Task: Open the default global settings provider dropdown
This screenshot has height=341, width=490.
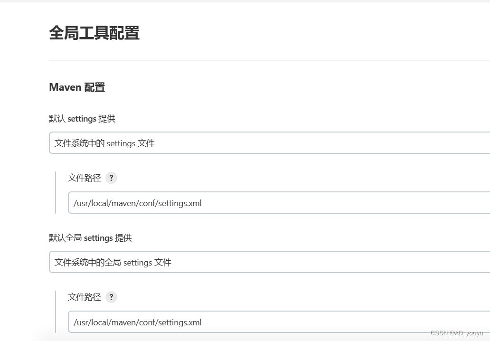Action: tap(269, 262)
